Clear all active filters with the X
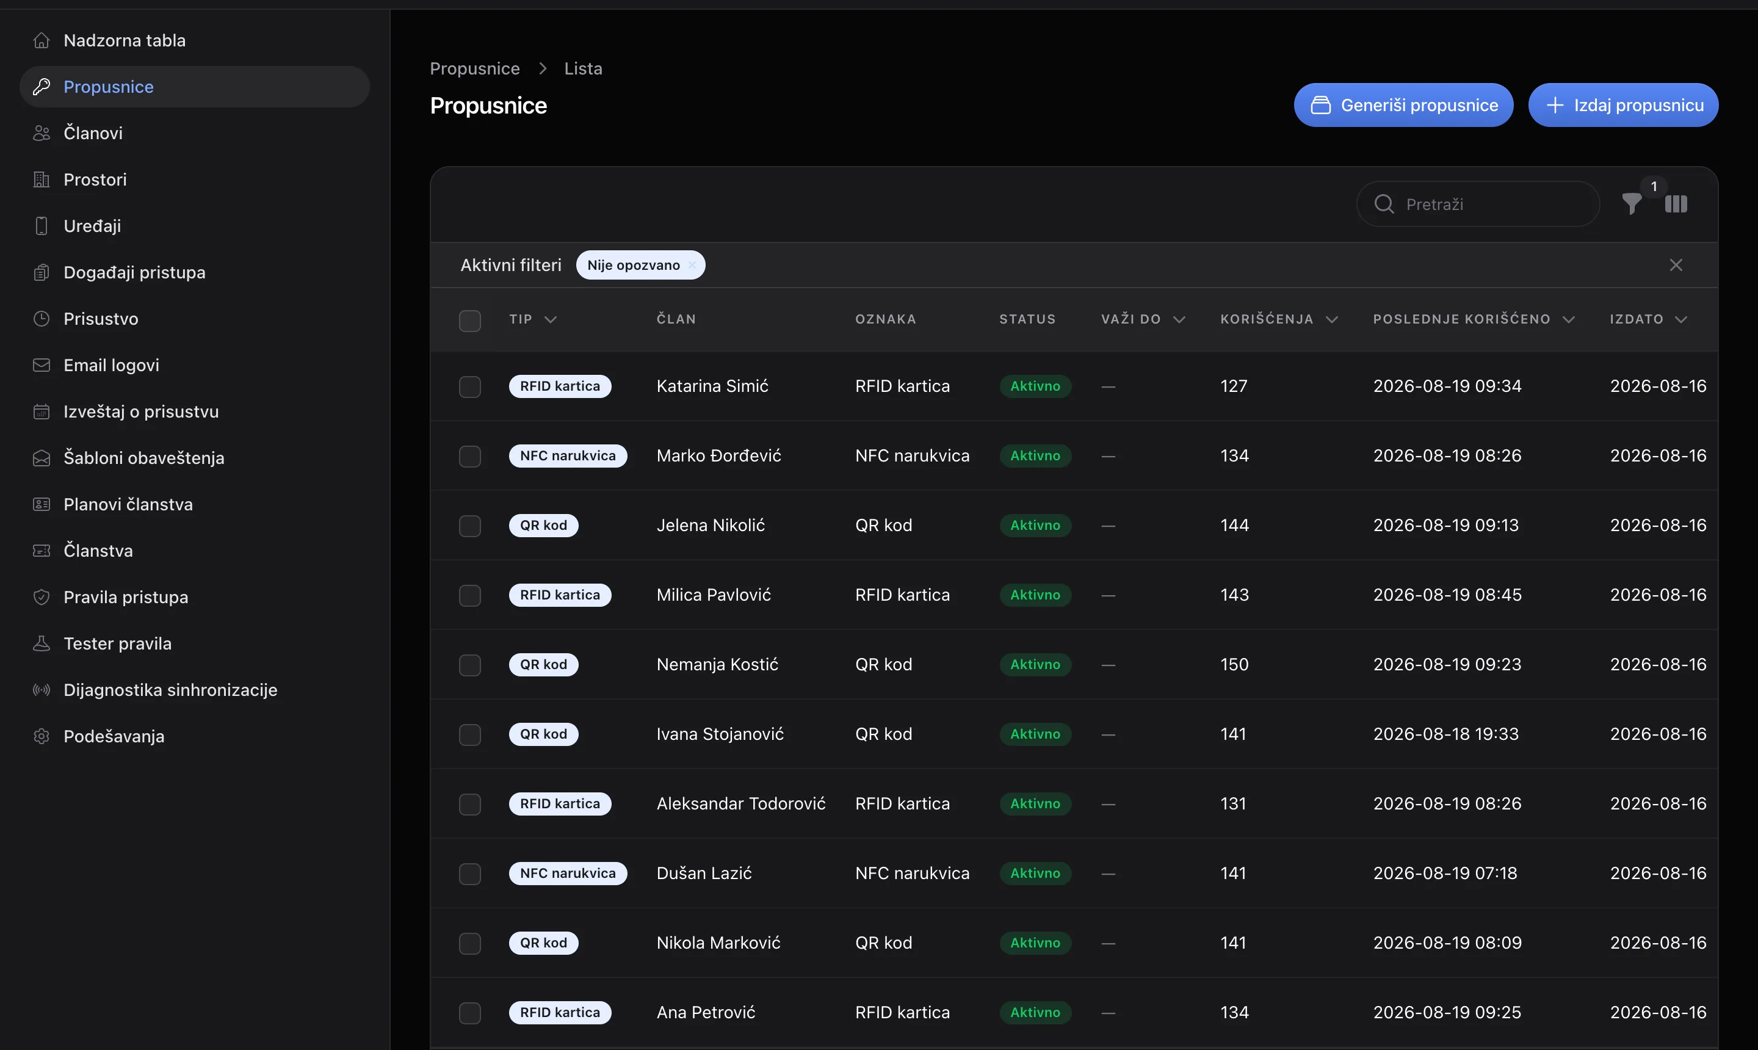 tap(1676, 264)
